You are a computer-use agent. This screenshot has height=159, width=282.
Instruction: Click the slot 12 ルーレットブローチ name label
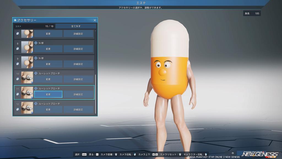tap(49, 104)
